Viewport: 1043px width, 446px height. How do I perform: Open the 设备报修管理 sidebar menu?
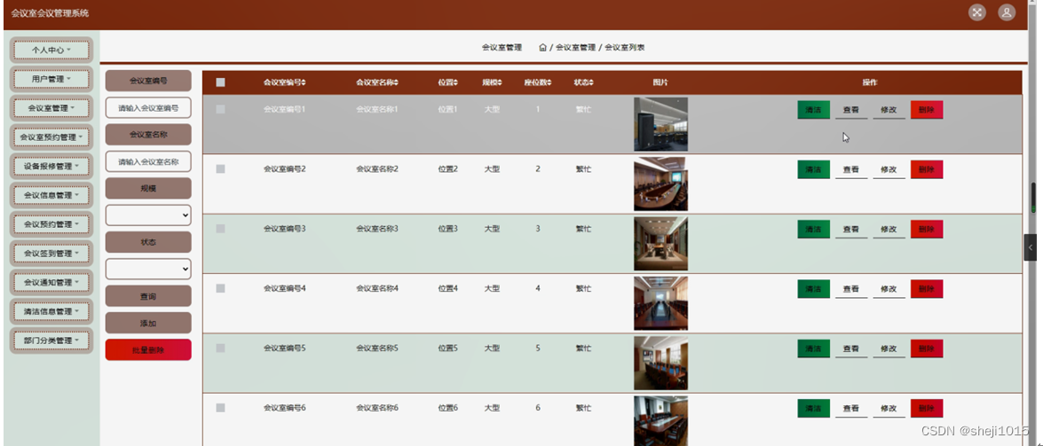click(51, 166)
